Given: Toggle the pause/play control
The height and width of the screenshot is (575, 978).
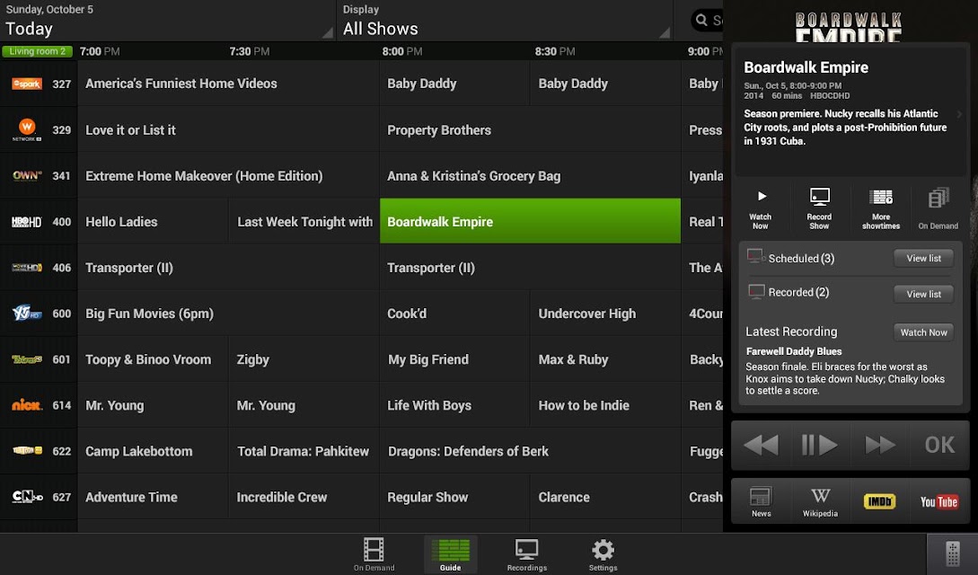Looking at the screenshot, I should click(x=819, y=446).
